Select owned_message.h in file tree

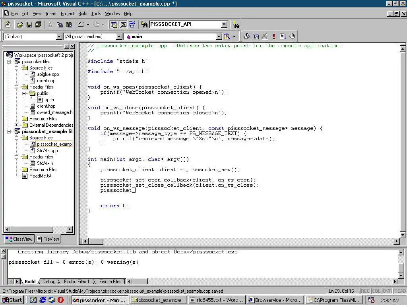54,112
